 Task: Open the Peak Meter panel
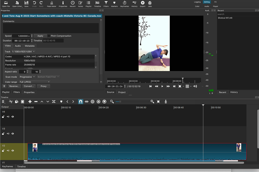tap(51, 4)
